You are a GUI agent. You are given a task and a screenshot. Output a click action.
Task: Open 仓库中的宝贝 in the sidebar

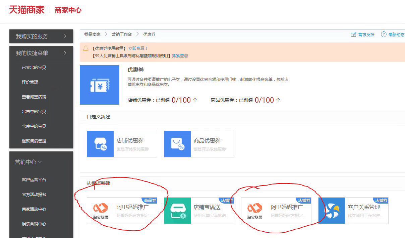(x=34, y=126)
